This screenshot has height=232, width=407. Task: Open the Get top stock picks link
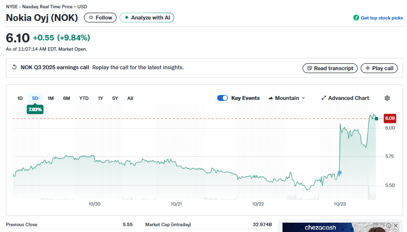pos(378,18)
